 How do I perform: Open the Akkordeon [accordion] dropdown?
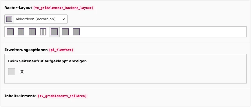41,19
